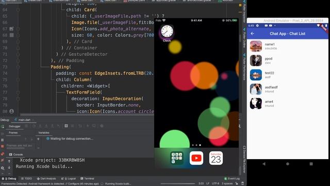Click the pause program icon in Debug panel
The image size is (330, 186).
coord(3,140)
